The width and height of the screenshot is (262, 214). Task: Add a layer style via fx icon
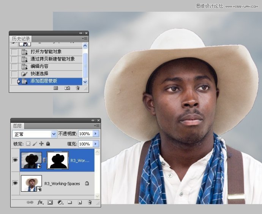pyautogui.click(x=40, y=202)
